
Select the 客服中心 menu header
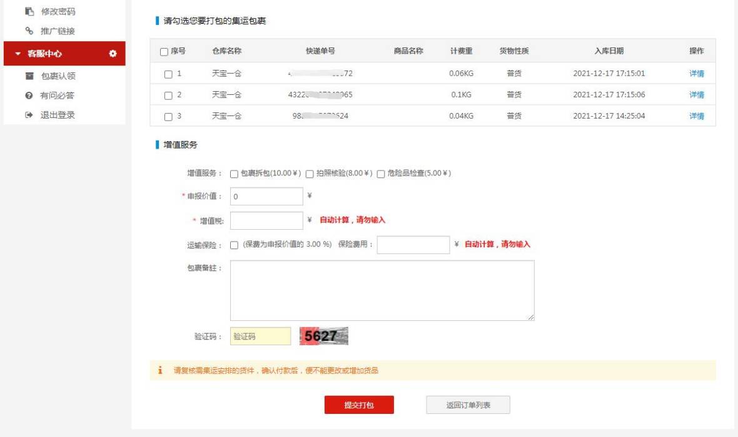[64, 53]
